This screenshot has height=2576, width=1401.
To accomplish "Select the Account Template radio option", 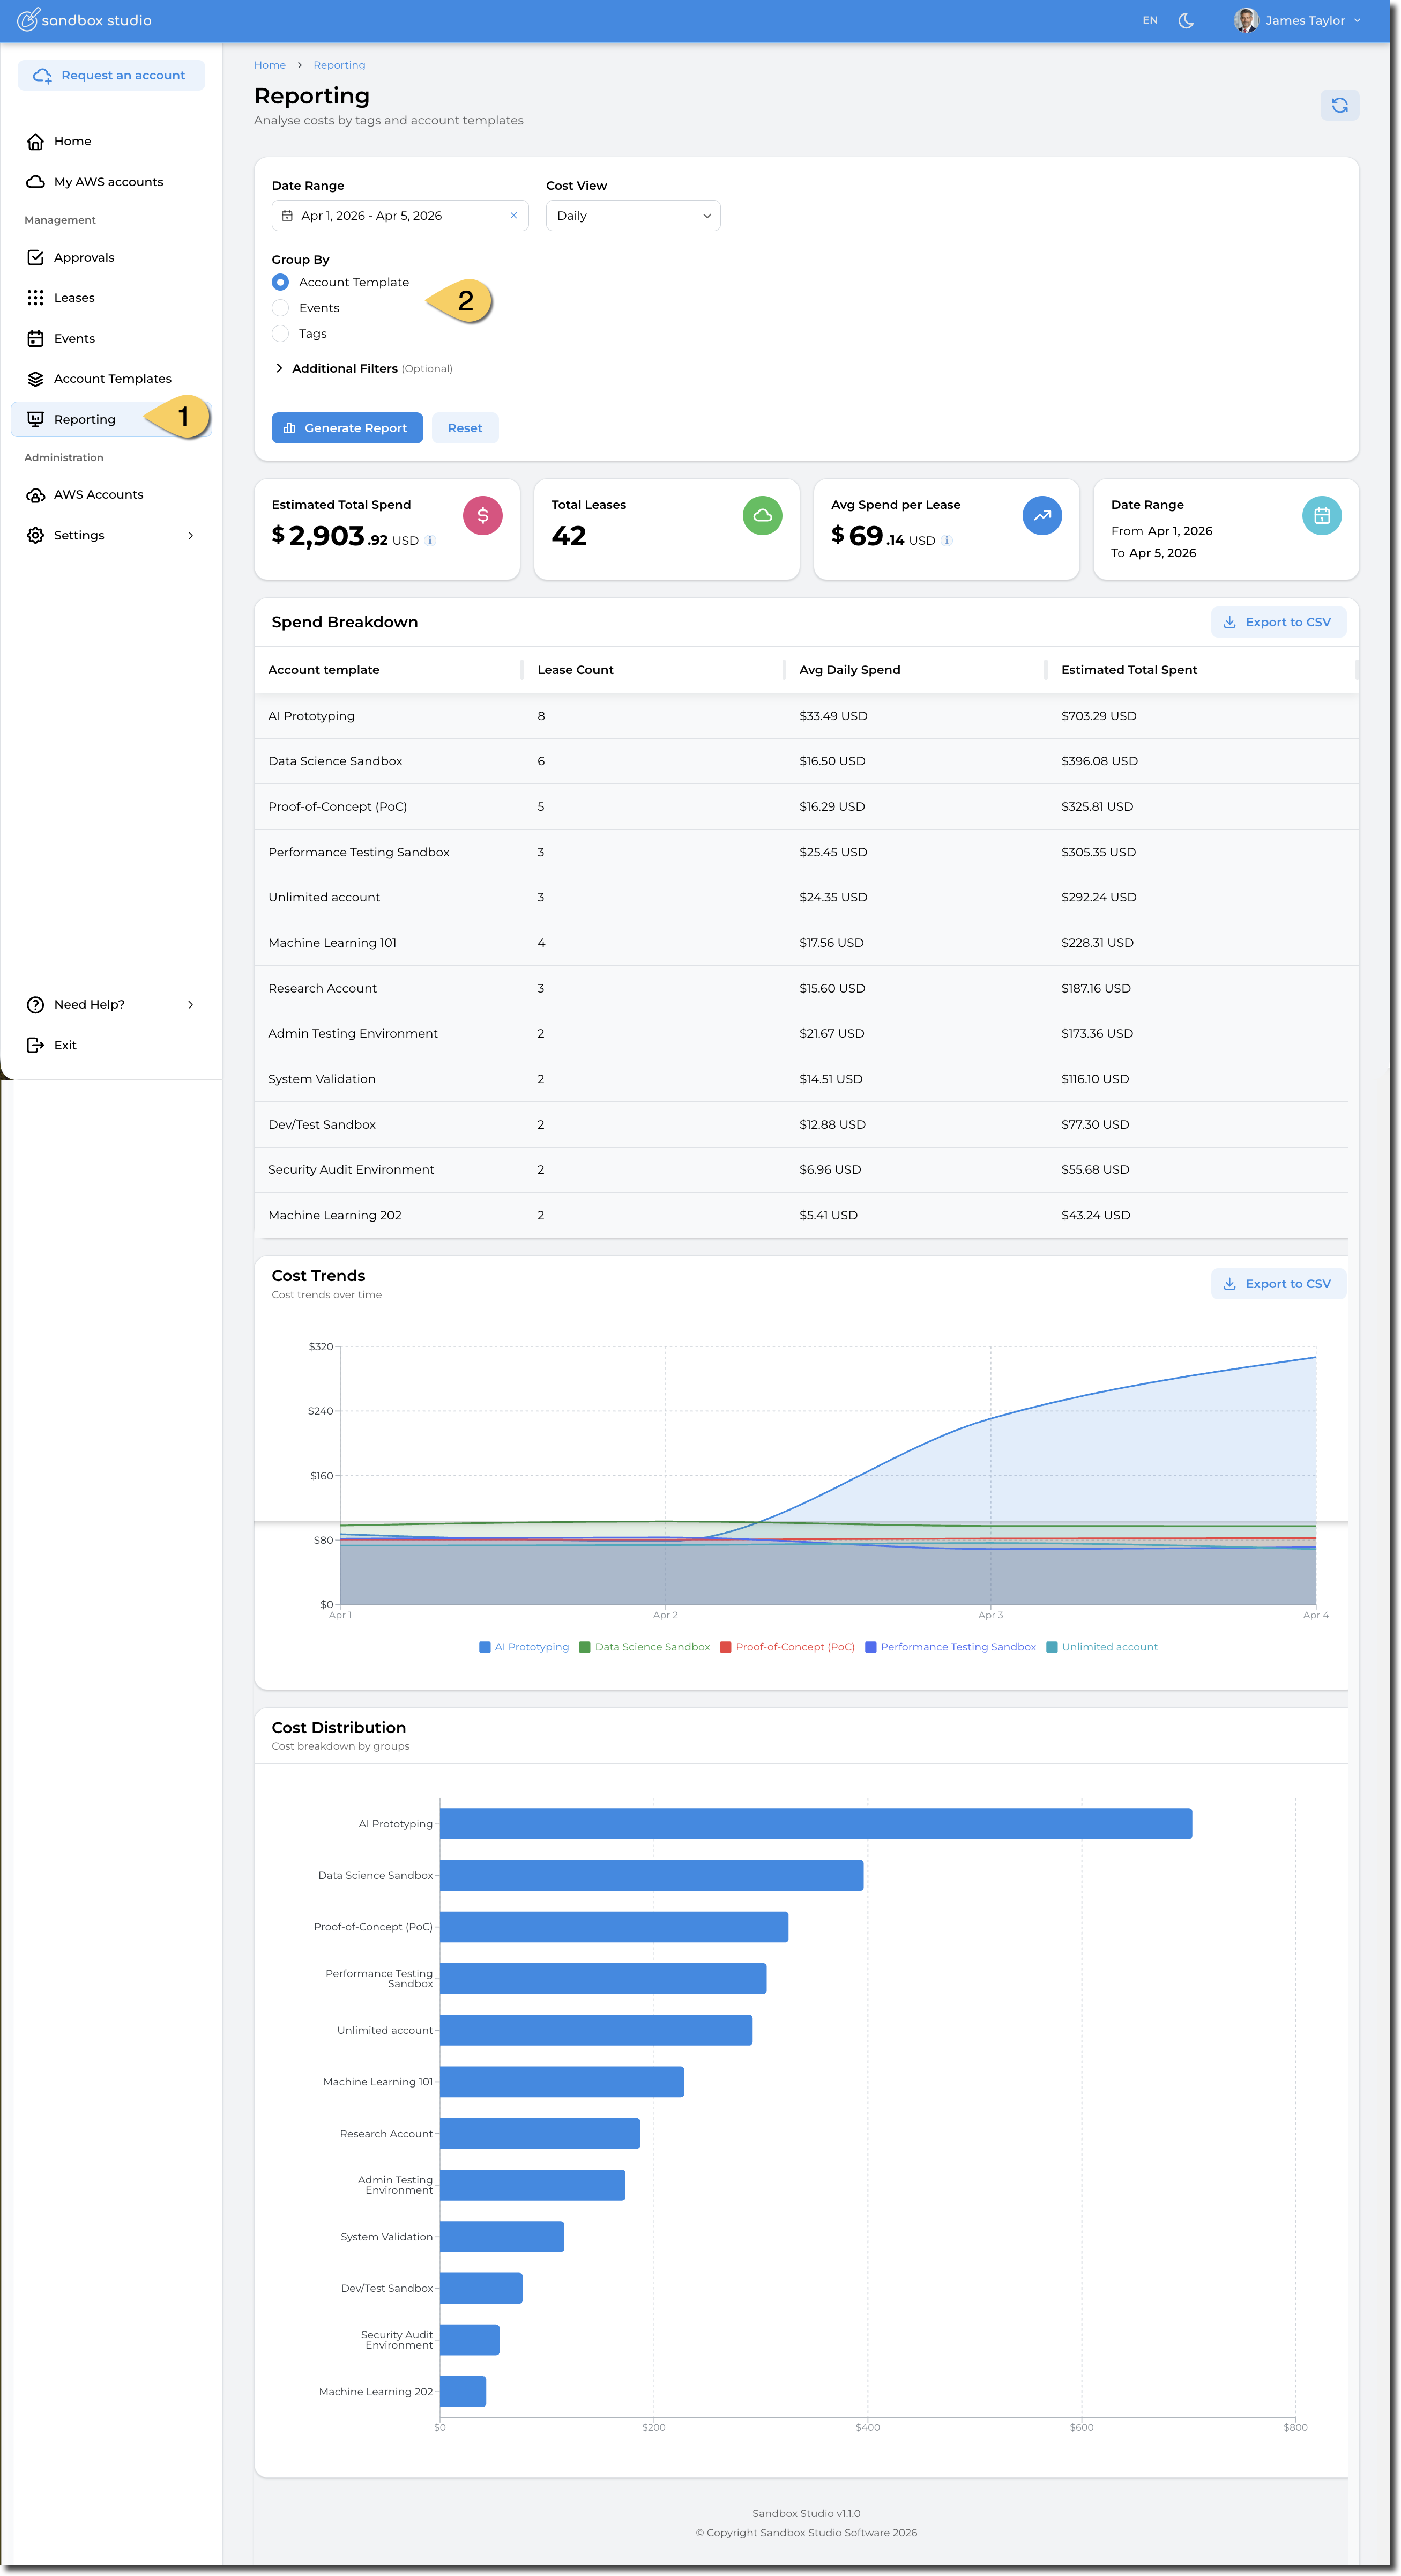I will click(281, 283).
